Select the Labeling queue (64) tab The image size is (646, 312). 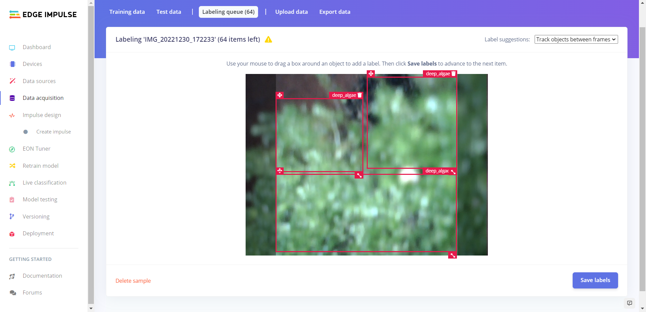228,12
